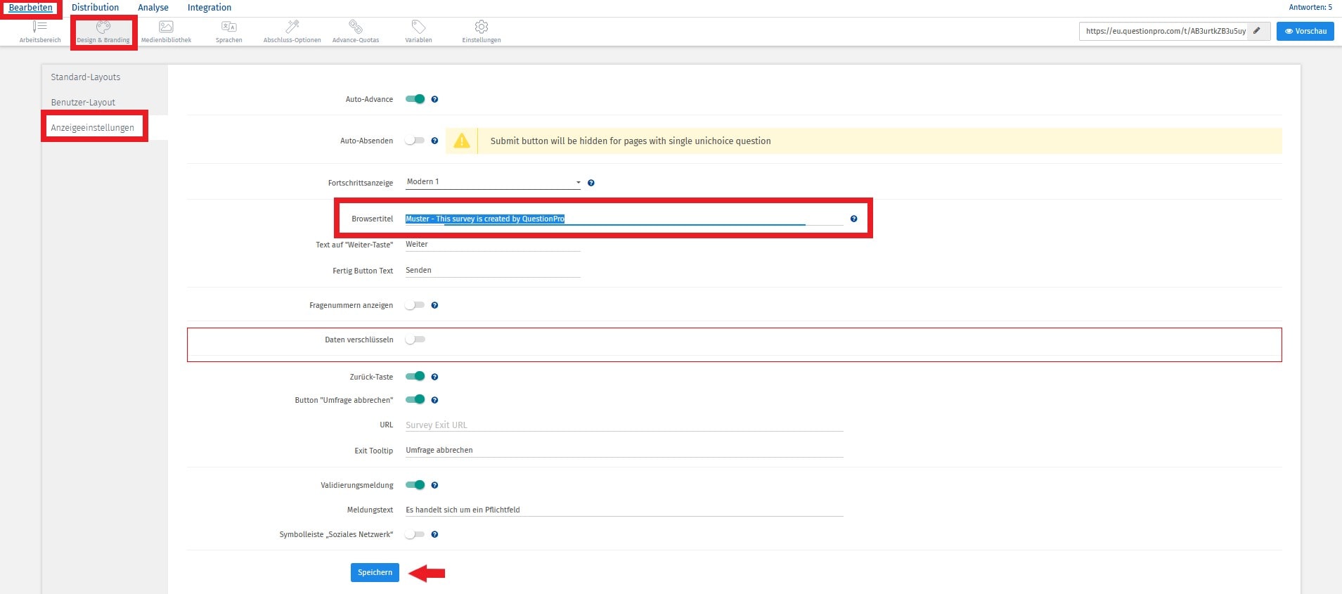1342x594 pixels.
Task: Switch to the Analyse tab
Action: click(153, 8)
